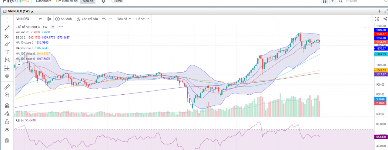Click the Tìm kiếm search field
388x150 pixels.
361,1
